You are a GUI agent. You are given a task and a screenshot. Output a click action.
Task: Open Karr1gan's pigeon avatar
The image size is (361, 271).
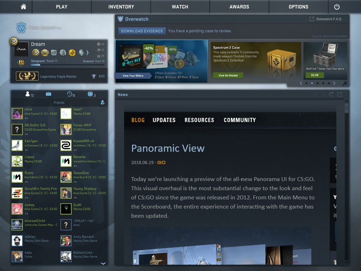point(17,145)
